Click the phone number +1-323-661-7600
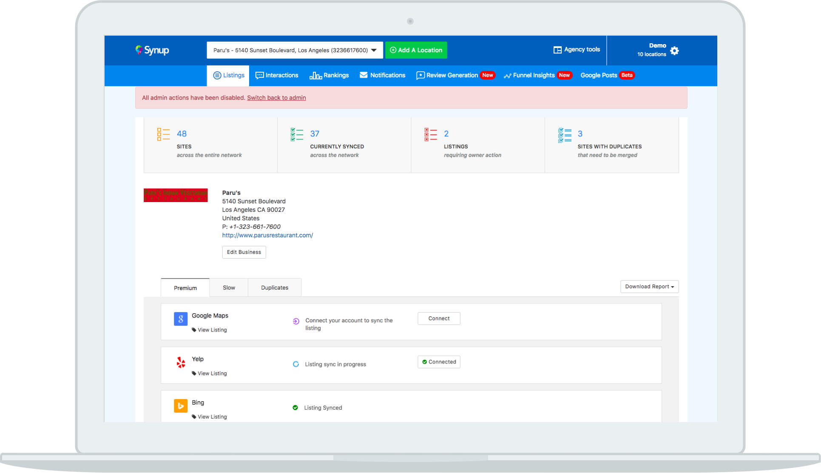This screenshot has width=821, height=473. 255,227
